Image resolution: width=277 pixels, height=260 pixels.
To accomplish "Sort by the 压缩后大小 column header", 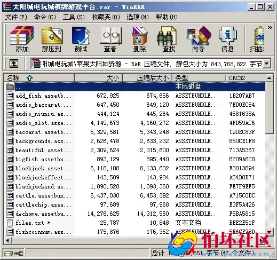I will [147, 78].
